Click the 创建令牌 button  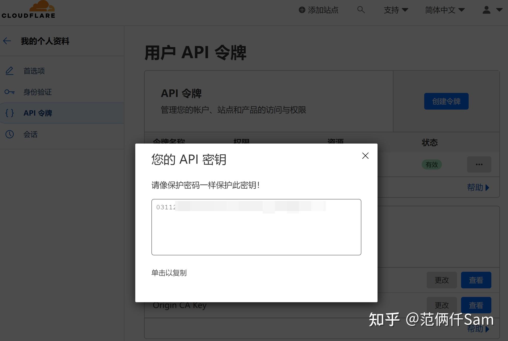coord(446,101)
